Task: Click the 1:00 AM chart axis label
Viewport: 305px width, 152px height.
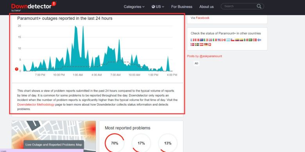Action: tap(78, 75)
